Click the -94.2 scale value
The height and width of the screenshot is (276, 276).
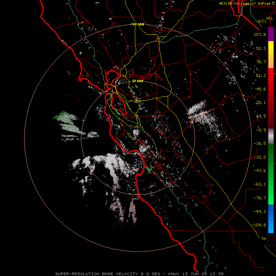click(260, 212)
